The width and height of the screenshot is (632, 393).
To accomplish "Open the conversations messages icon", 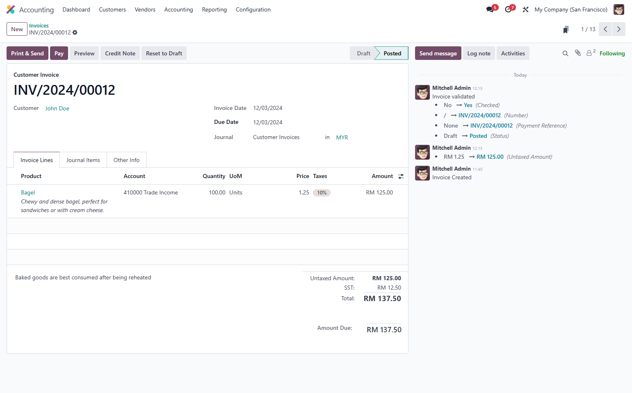I will [490, 9].
